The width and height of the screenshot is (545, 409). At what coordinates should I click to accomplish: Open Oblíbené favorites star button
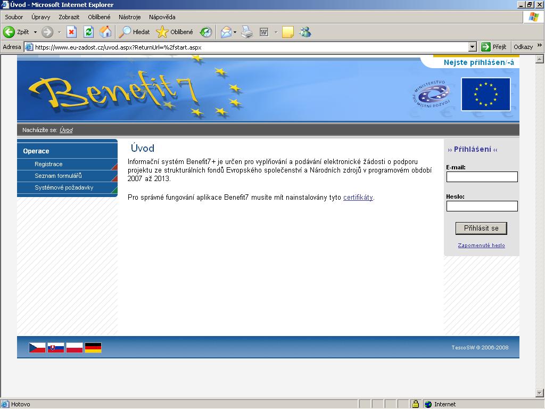(175, 32)
